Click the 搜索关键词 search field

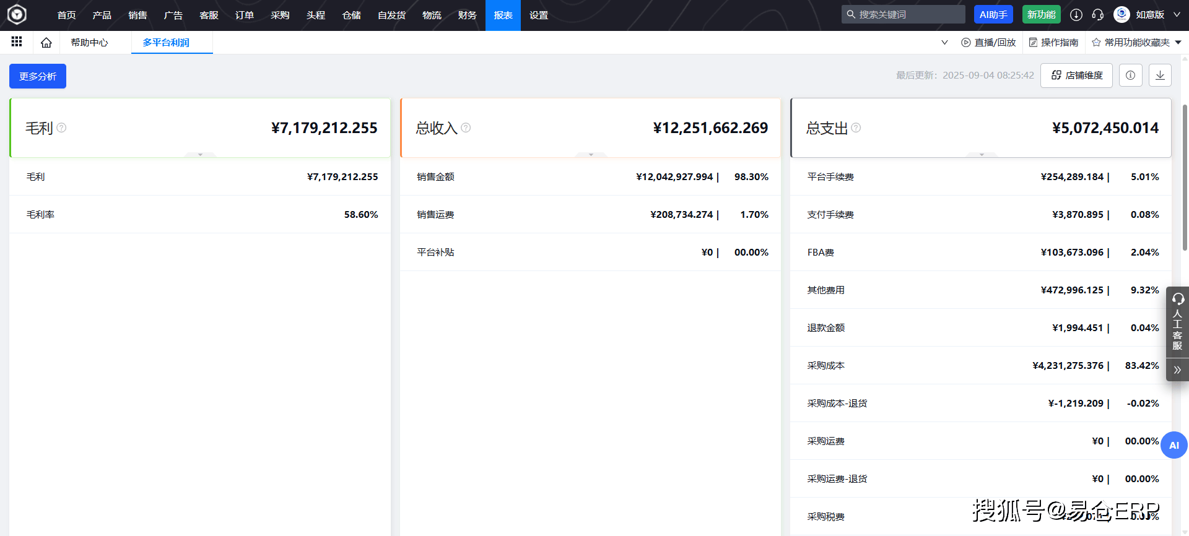pos(907,15)
